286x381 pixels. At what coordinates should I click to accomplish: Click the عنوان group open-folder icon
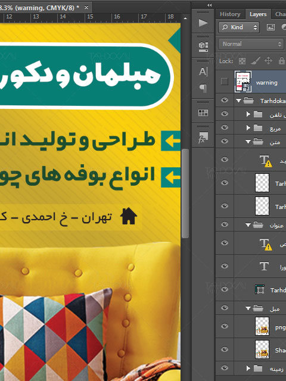tap(258, 225)
